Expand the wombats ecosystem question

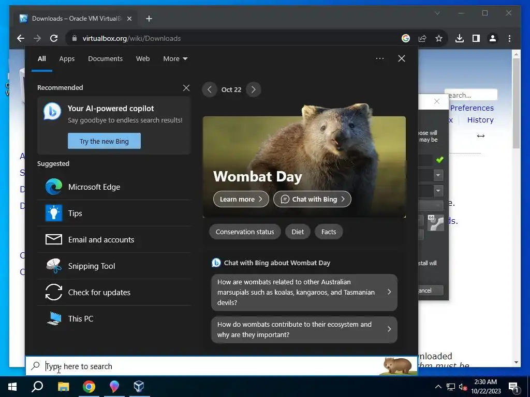coord(304,329)
